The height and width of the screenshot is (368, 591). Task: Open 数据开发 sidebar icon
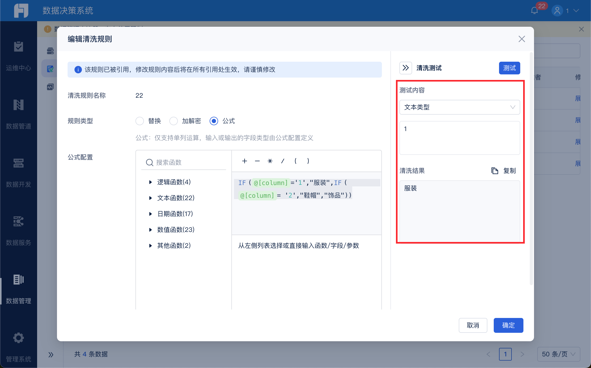(19, 163)
